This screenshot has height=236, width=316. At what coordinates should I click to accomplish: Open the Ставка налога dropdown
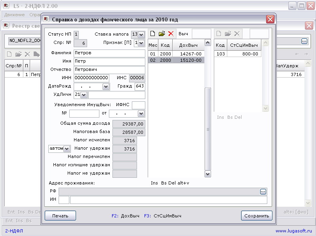point(141,35)
